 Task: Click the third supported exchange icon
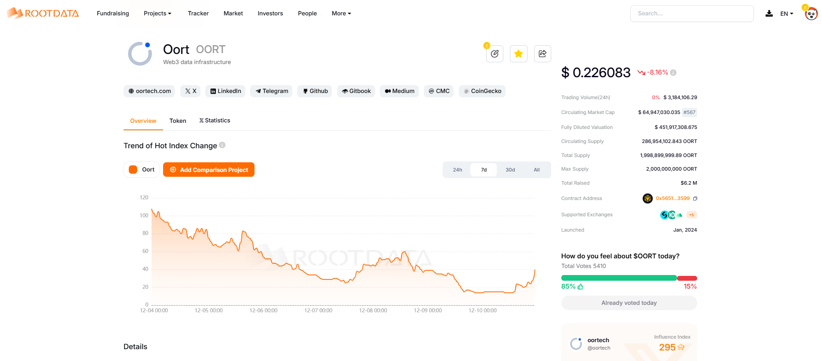(x=679, y=215)
